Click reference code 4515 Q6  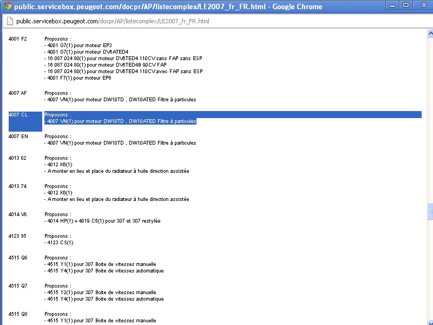(x=18, y=258)
